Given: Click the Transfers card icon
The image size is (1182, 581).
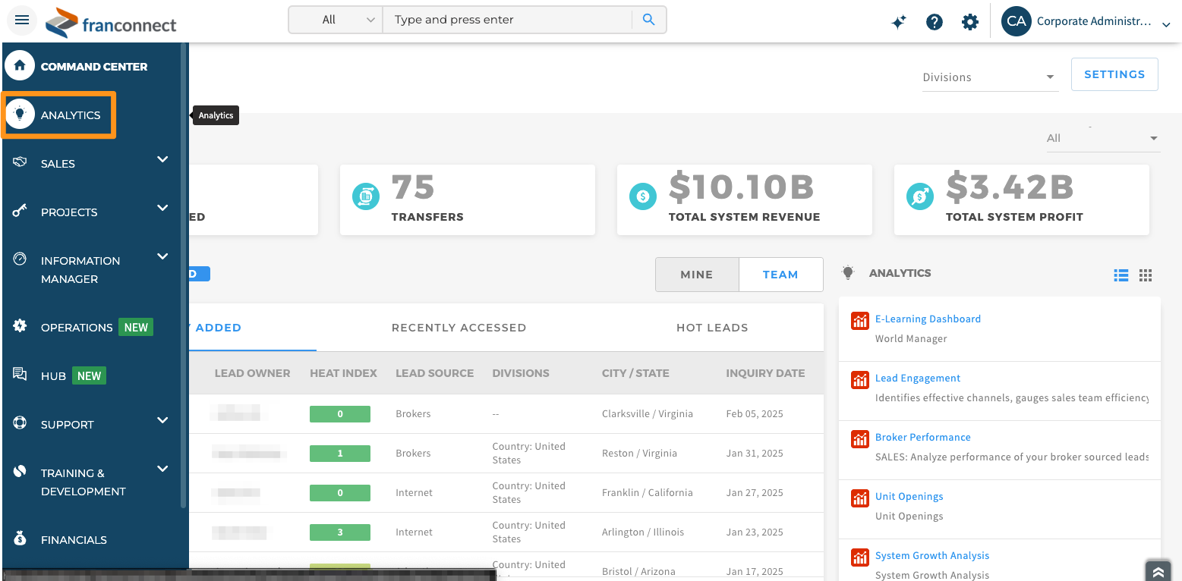Looking at the screenshot, I should (x=366, y=196).
